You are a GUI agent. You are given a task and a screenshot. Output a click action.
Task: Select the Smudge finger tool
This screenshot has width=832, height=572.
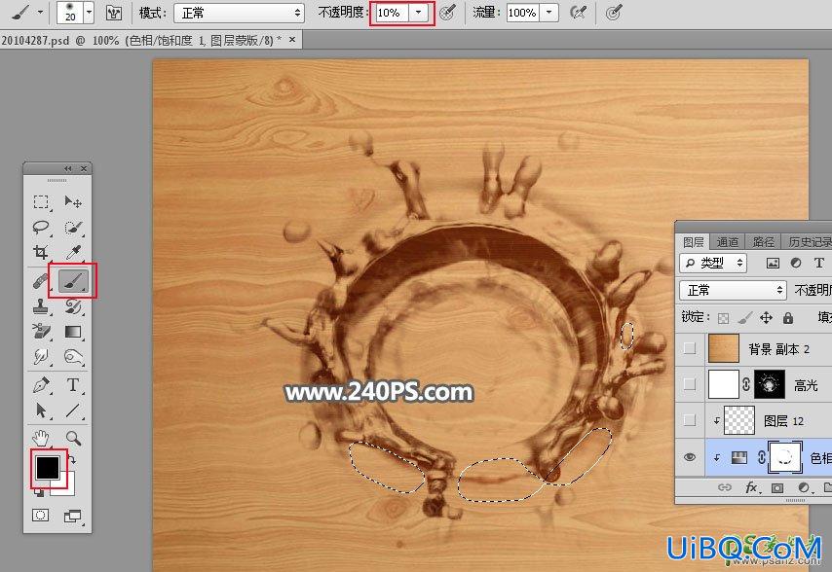[x=41, y=356]
